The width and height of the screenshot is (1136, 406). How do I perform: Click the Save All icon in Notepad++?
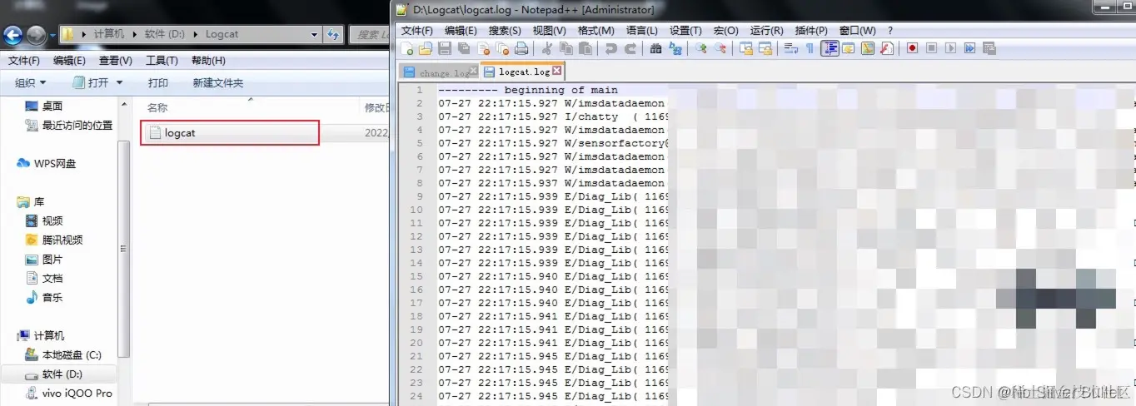click(x=463, y=48)
